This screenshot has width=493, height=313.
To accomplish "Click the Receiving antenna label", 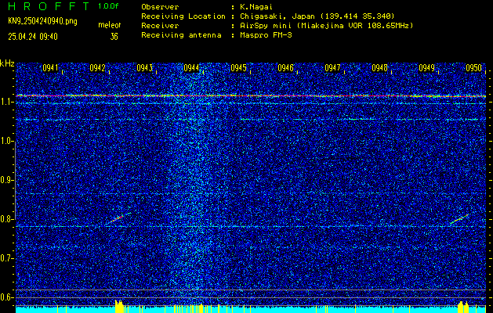I will pyautogui.click(x=181, y=35).
